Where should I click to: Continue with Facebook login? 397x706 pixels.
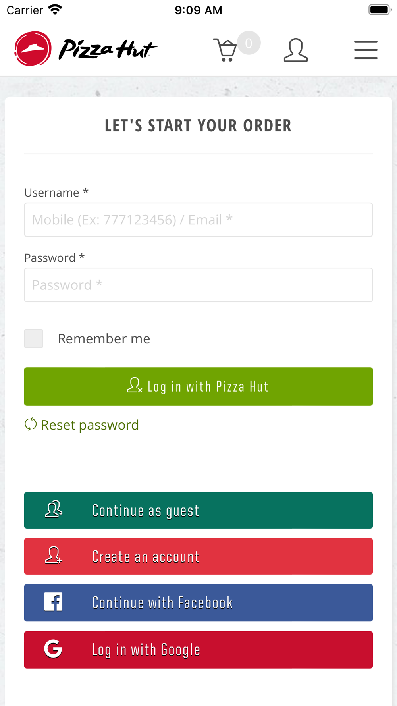point(198,603)
